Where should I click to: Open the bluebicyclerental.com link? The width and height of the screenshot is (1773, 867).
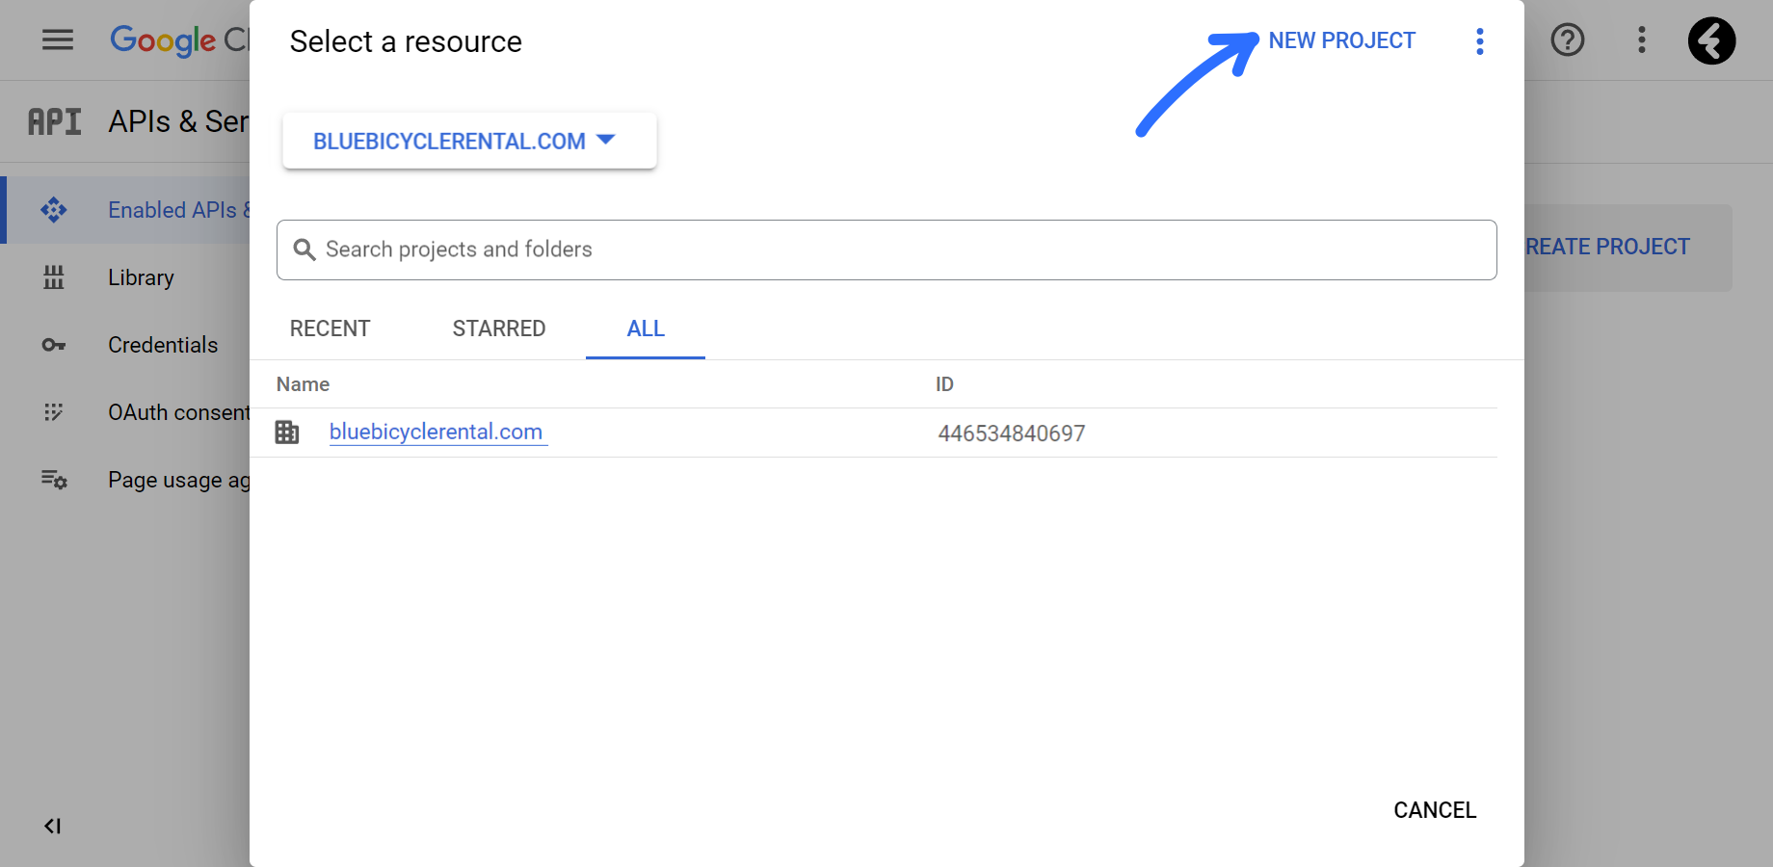[x=437, y=432]
